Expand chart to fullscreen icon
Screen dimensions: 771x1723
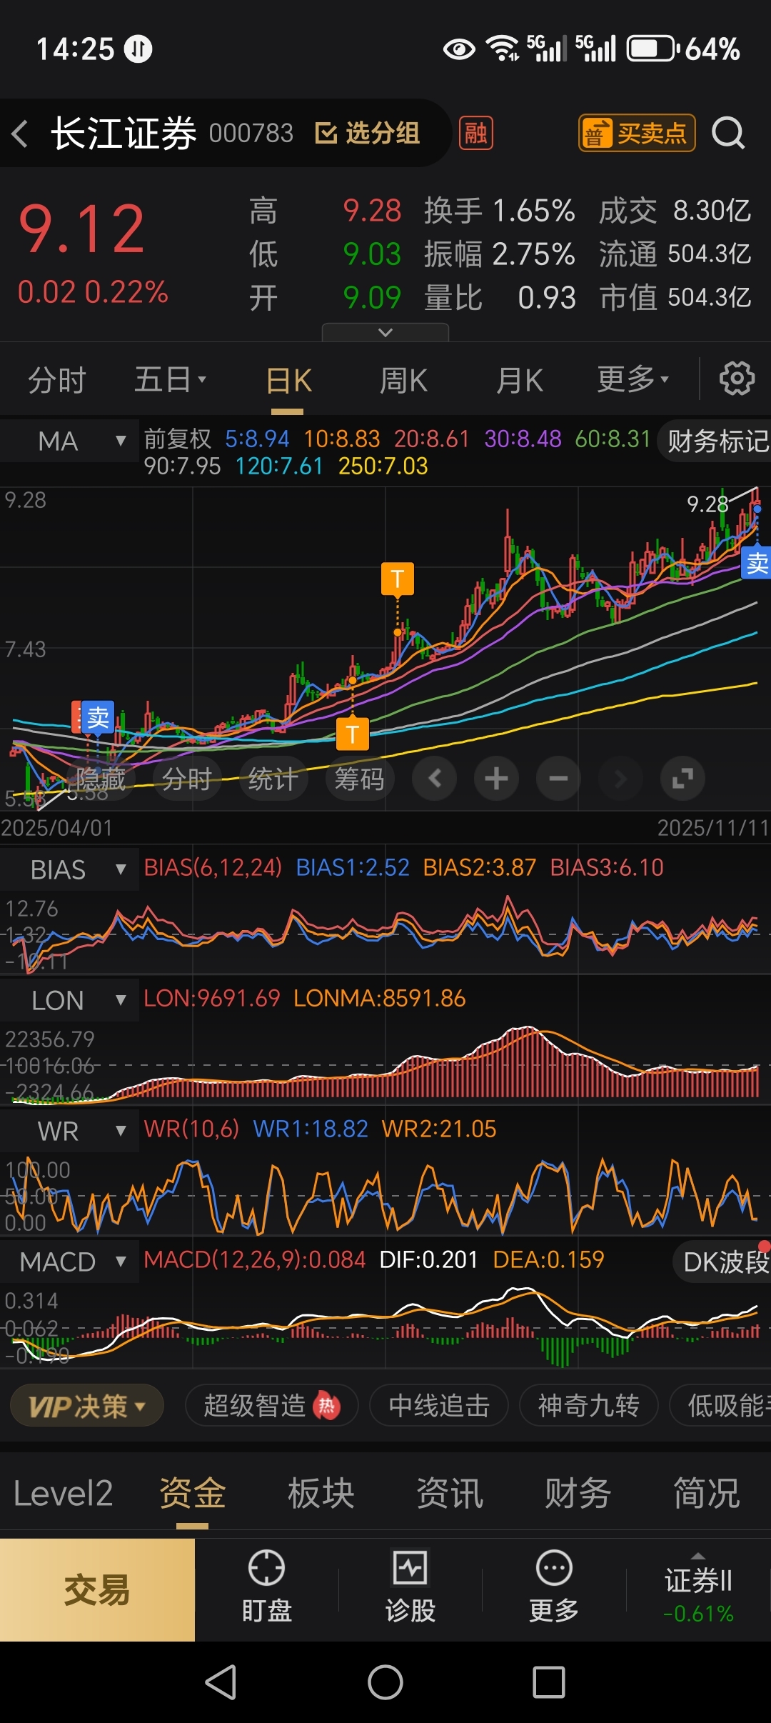(682, 778)
